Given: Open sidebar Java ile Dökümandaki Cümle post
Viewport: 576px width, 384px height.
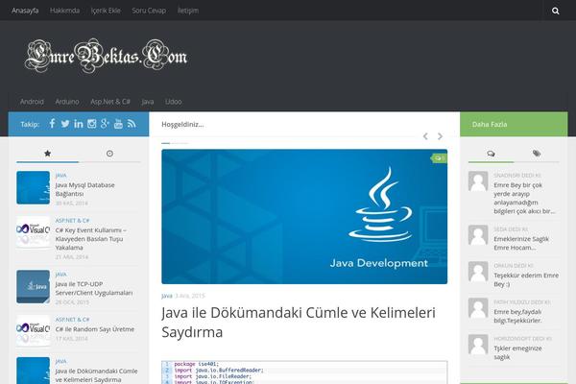Looking at the screenshot, I should (96, 375).
